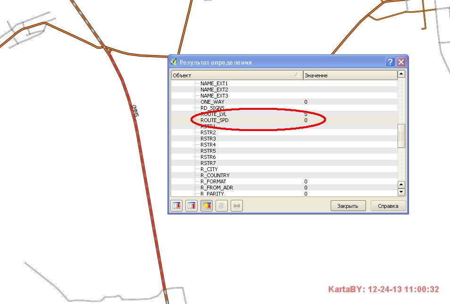The width and height of the screenshot is (450, 304).
Task: Open help via Справка button
Action: [388, 206]
